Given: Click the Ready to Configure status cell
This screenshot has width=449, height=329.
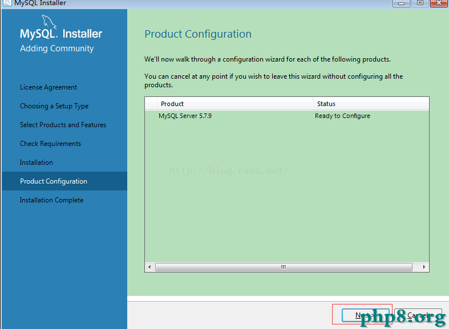Looking at the screenshot, I should click(342, 116).
